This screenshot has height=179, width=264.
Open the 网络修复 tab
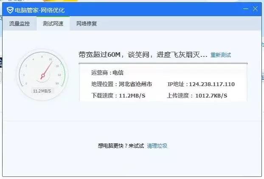pos(87,24)
